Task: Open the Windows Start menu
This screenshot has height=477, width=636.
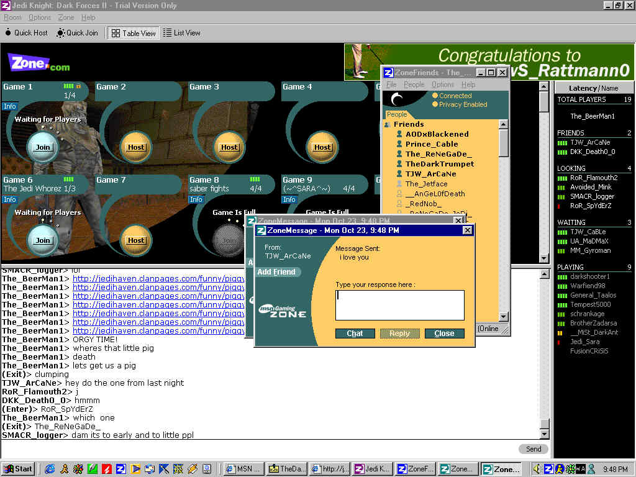Action: point(18,470)
